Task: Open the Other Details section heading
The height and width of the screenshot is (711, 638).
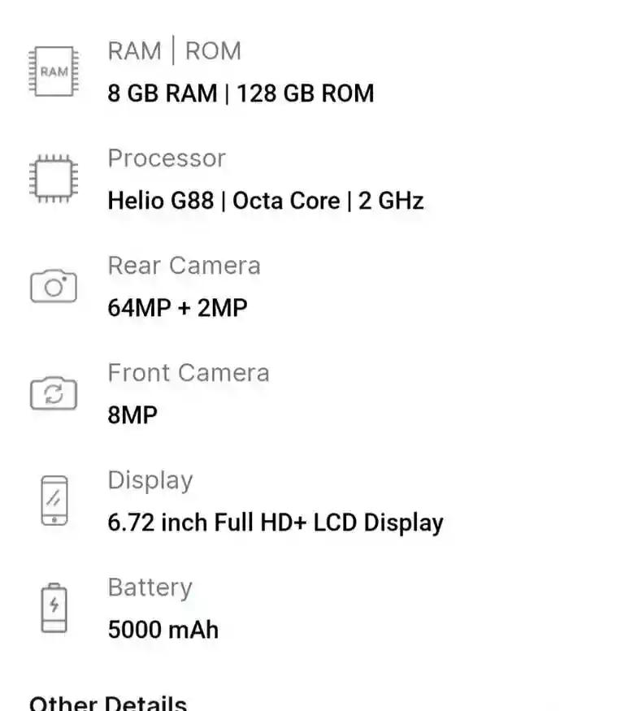Action: coord(108,703)
